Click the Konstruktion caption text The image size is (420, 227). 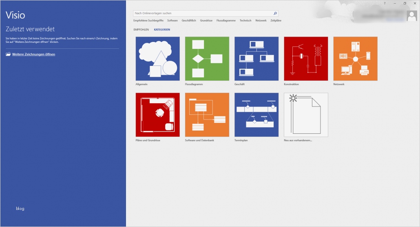291,84
